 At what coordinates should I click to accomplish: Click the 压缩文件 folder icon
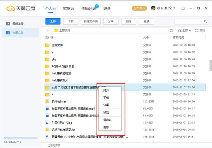tap(47, 45)
